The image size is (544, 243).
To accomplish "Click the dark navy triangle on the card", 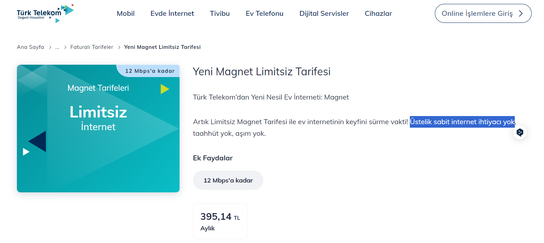I will coord(38,141).
